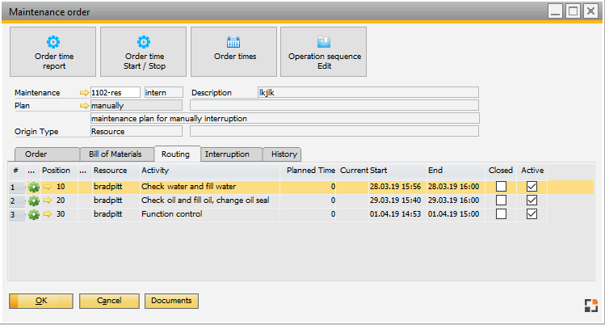Click green gear icon in row 1

pyautogui.click(x=34, y=188)
